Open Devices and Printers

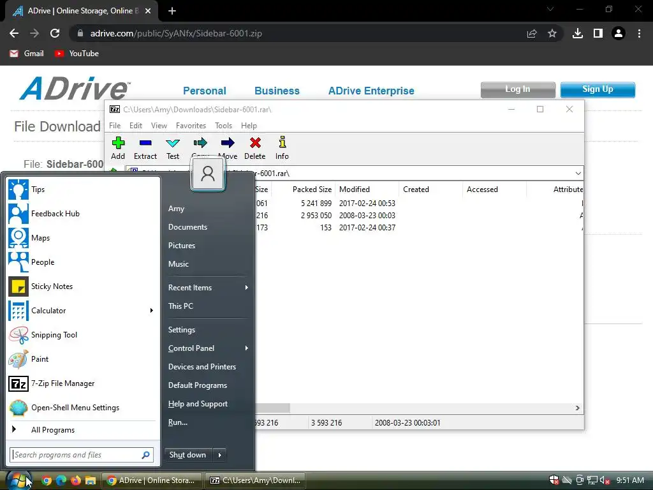pos(202,367)
